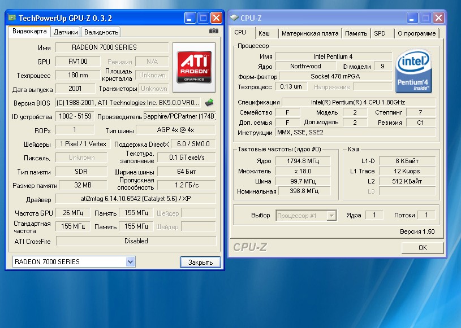Open the Валидность tab in GPU-Z
The height and width of the screenshot is (328, 461).
[x=101, y=32]
